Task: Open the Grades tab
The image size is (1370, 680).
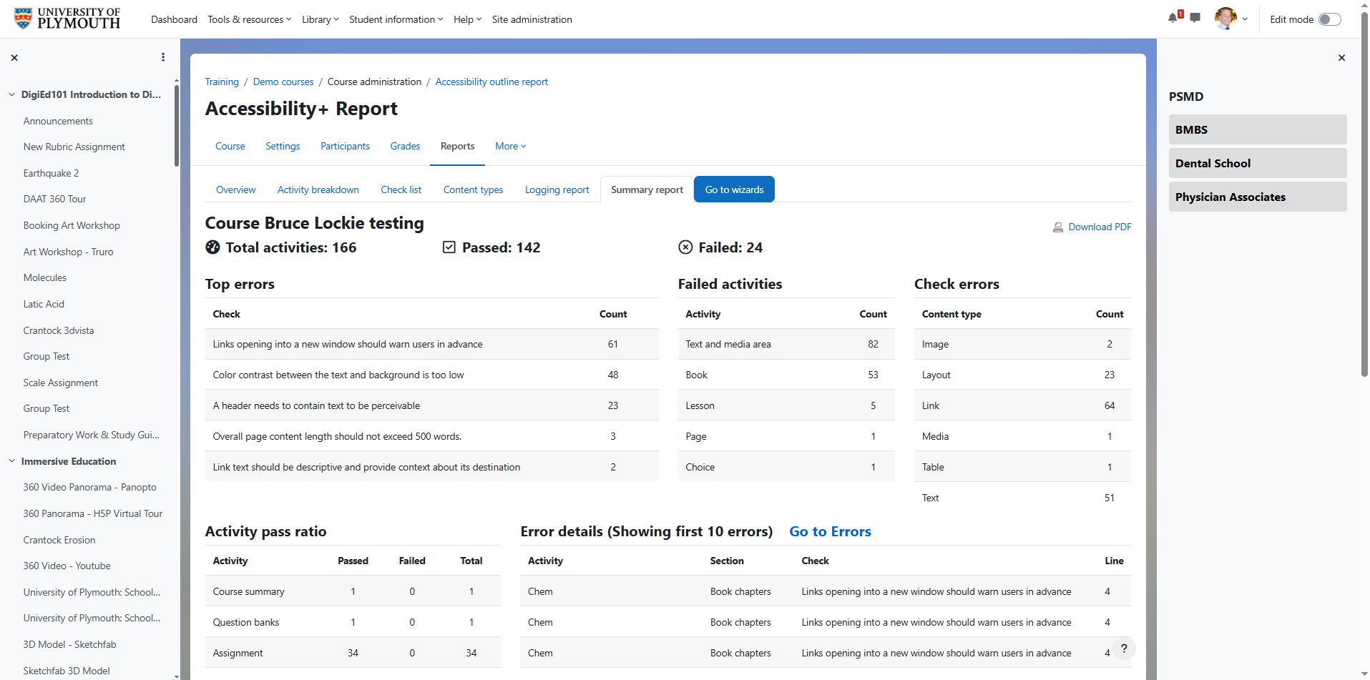Action: point(405,146)
